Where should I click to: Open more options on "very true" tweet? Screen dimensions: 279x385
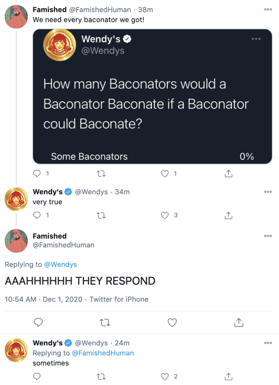coord(268,192)
